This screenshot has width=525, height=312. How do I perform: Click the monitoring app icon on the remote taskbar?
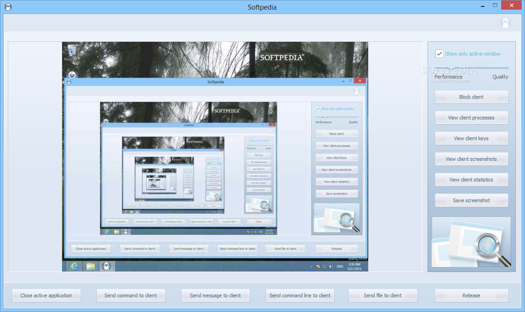107,266
